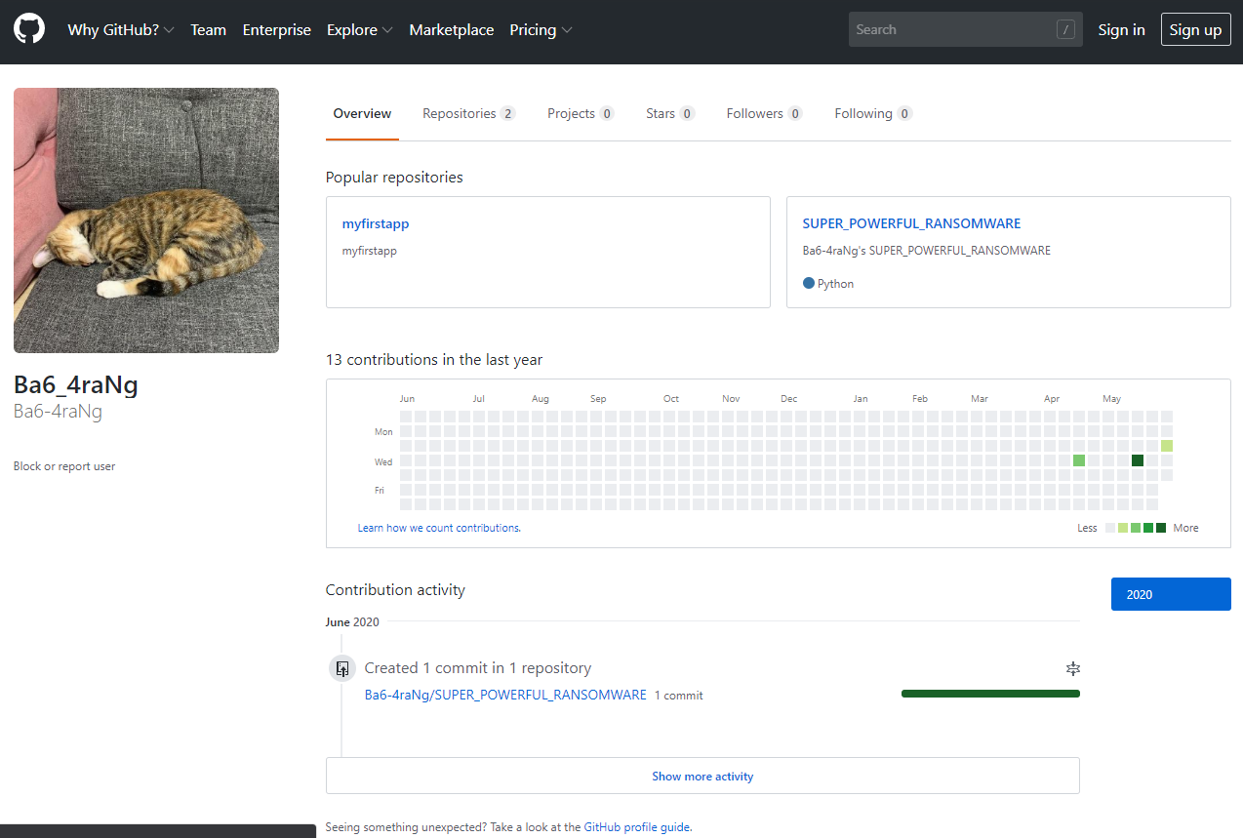Click Show more activity button
This screenshot has width=1243, height=838.
[702, 776]
